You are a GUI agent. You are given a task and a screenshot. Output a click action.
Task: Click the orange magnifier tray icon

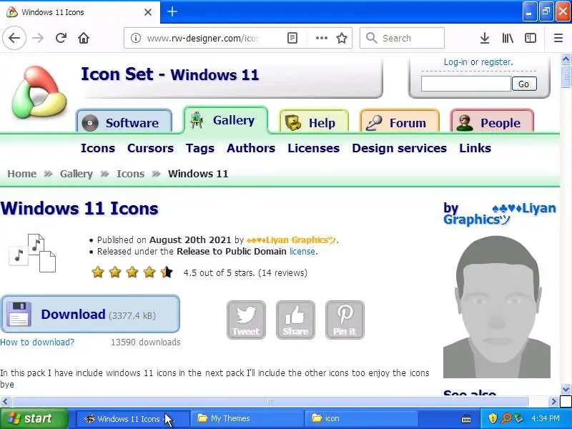tap(506, 418)
